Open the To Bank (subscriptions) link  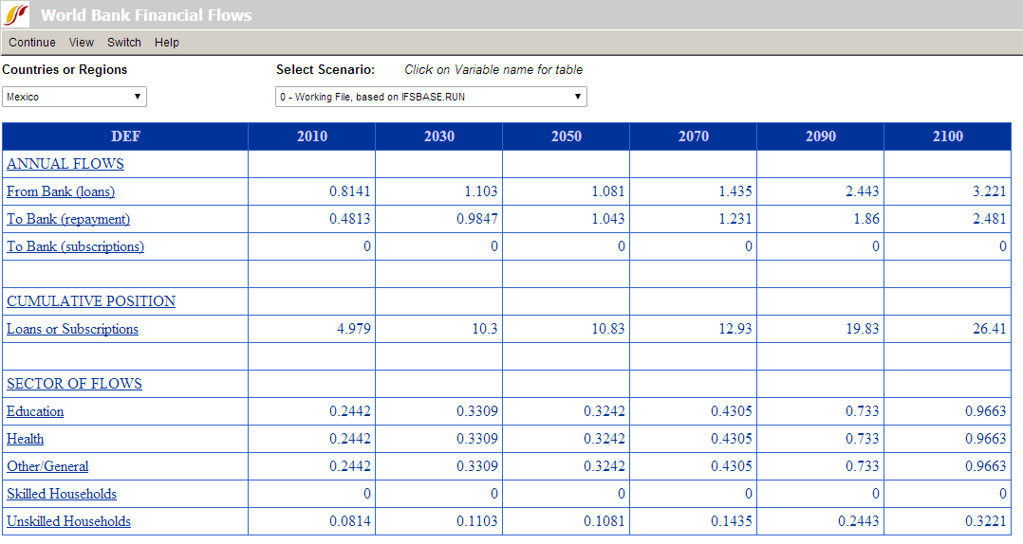point(76,246)
